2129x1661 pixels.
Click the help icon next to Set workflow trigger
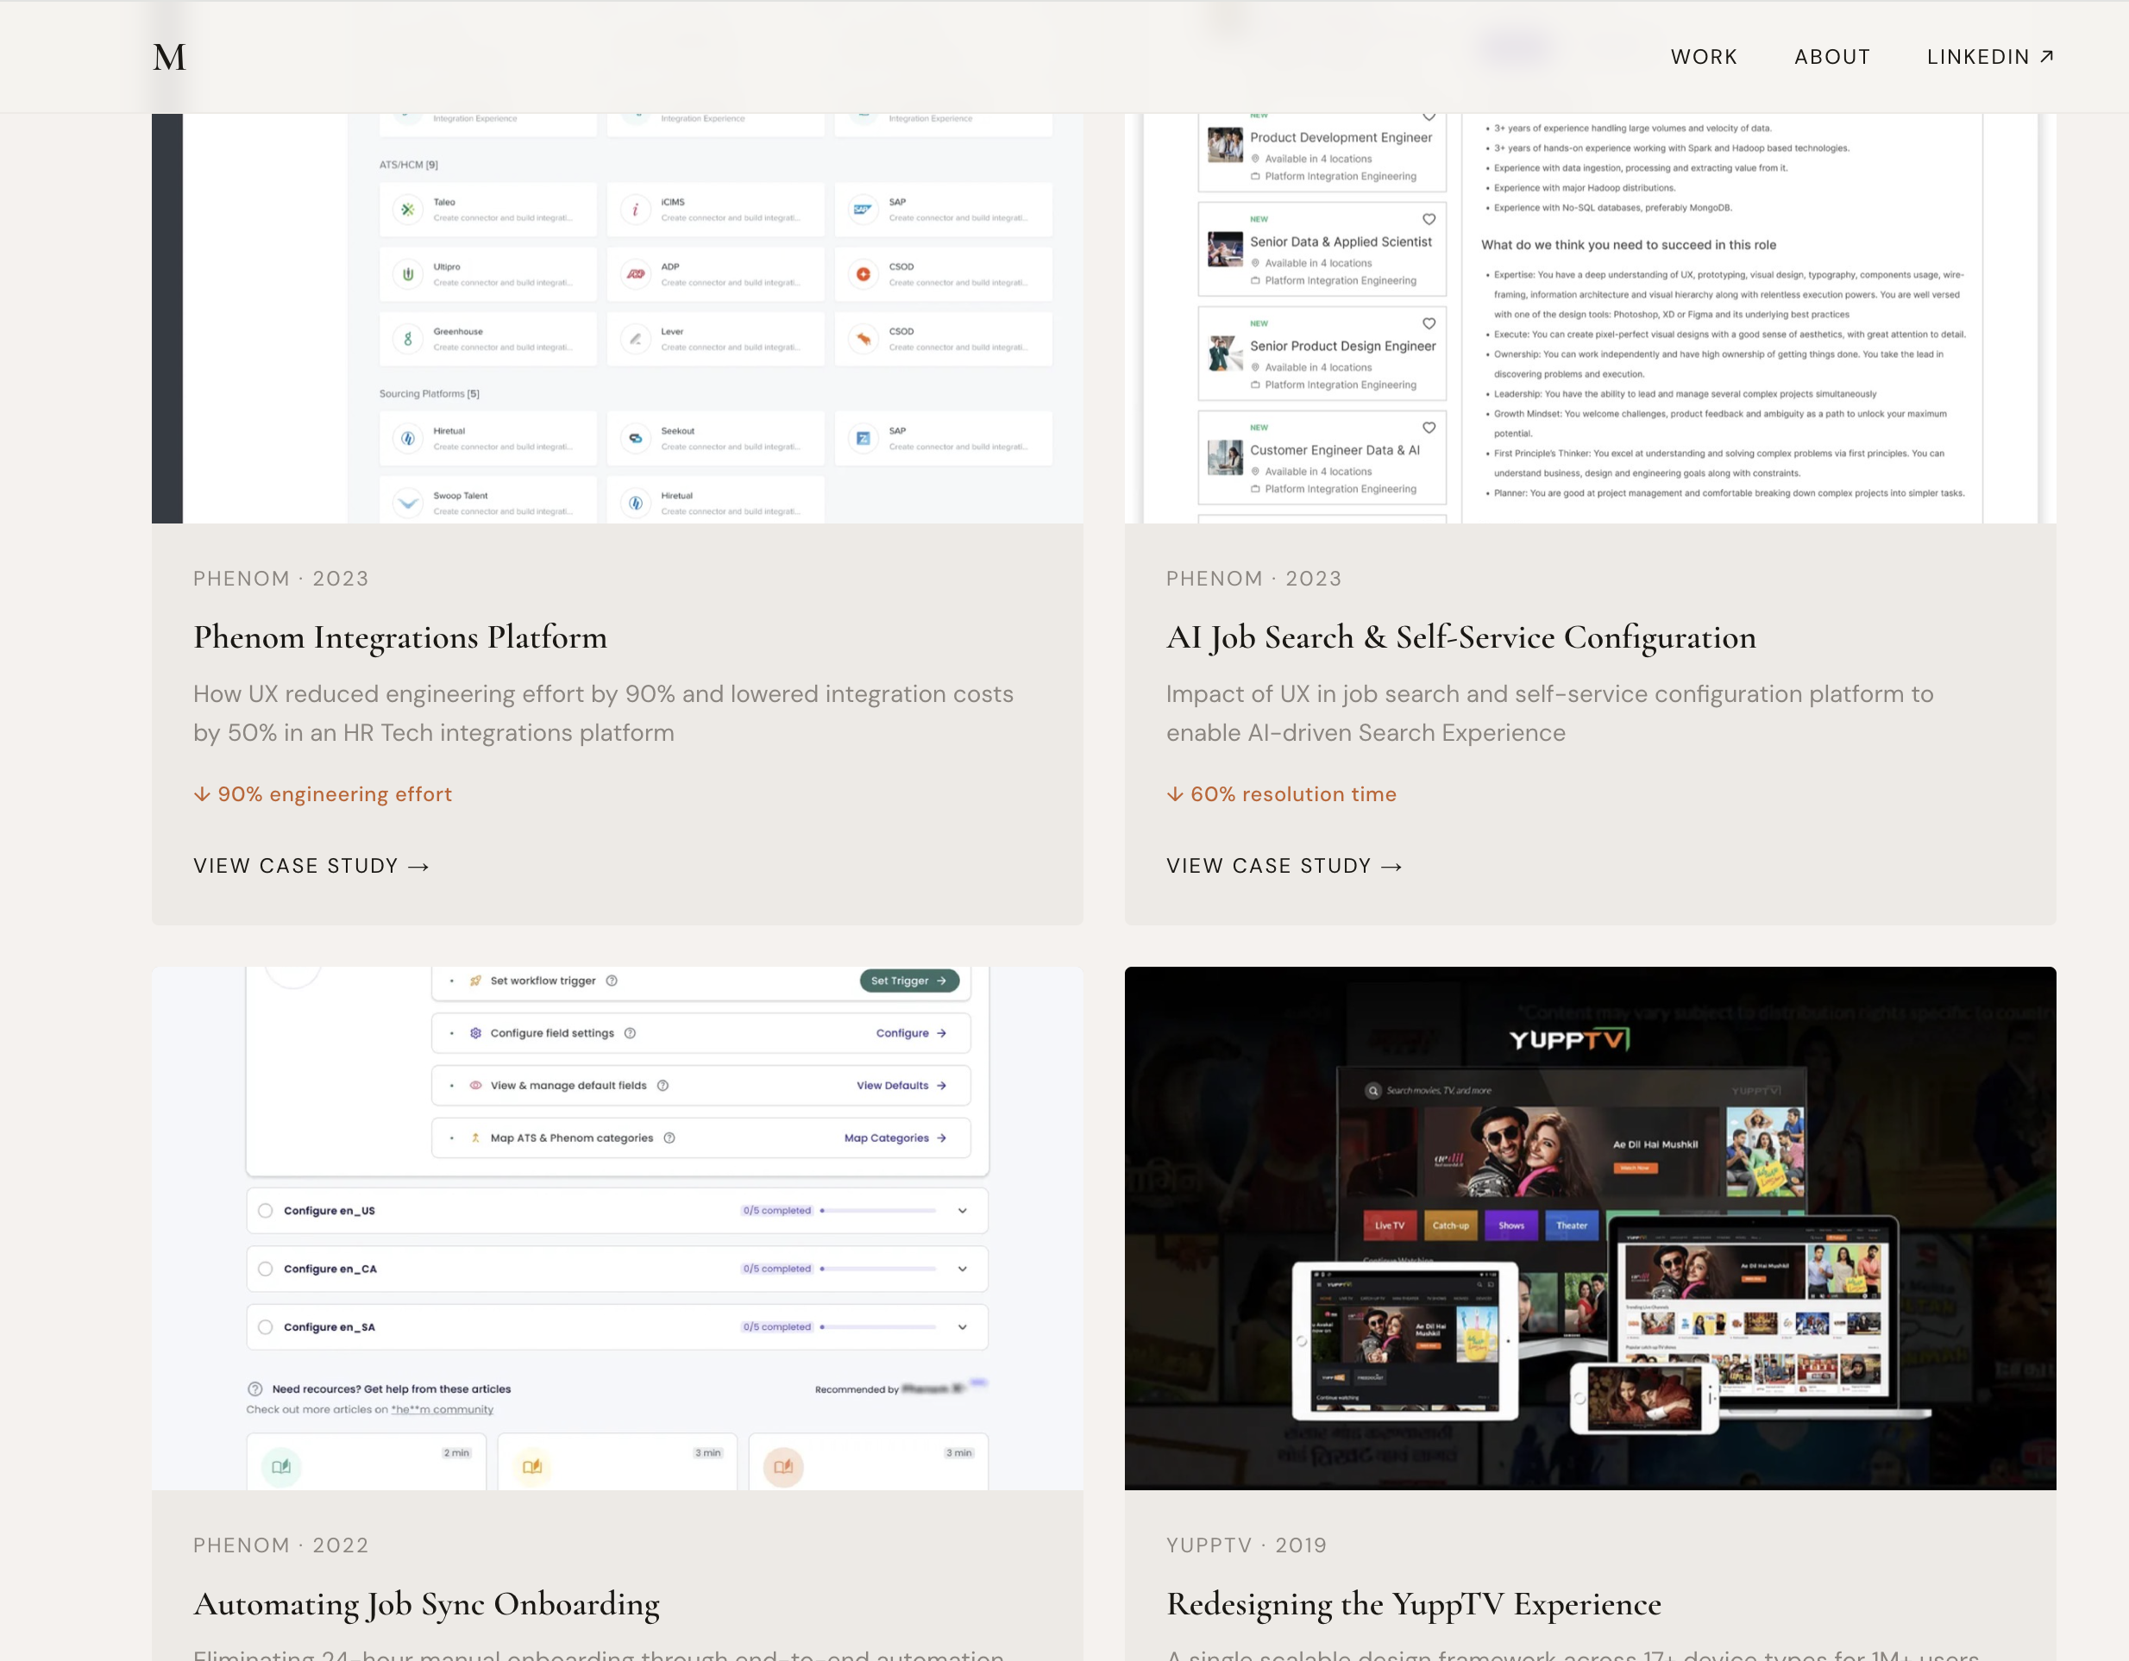click(x=612, y=981)
